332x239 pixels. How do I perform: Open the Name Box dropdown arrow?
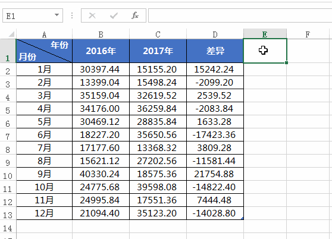(x=57, y=15)
